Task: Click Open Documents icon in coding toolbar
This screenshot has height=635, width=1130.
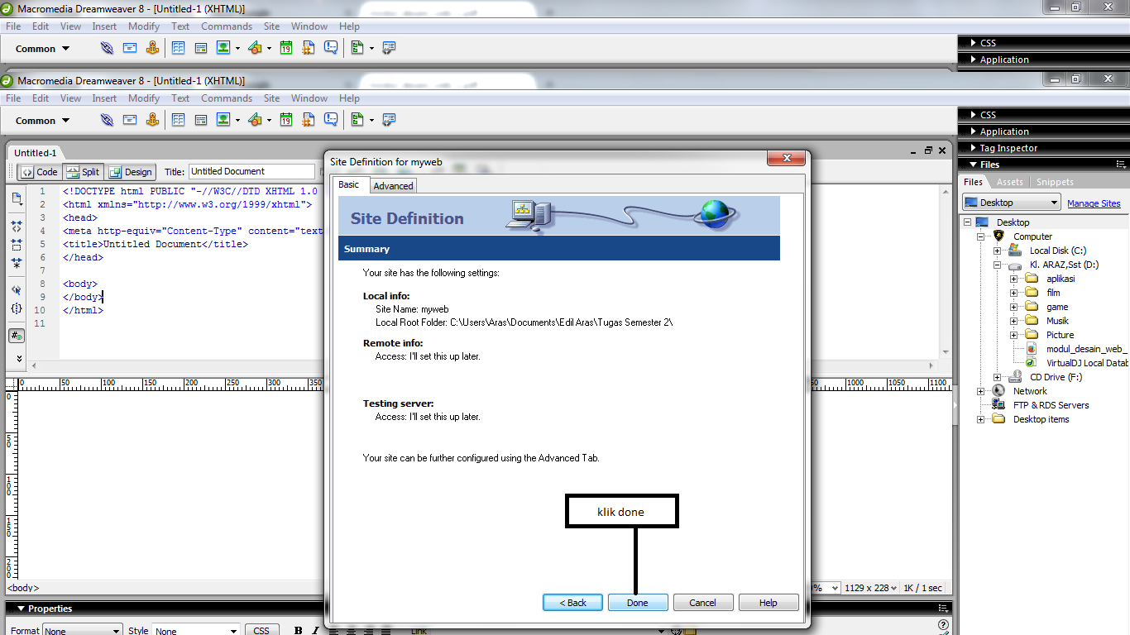Action: pyautogui.click(x=17, y=198)
